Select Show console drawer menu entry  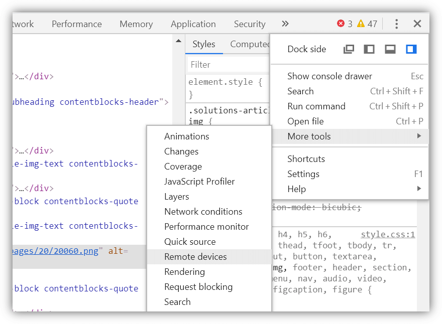[329, 76]
